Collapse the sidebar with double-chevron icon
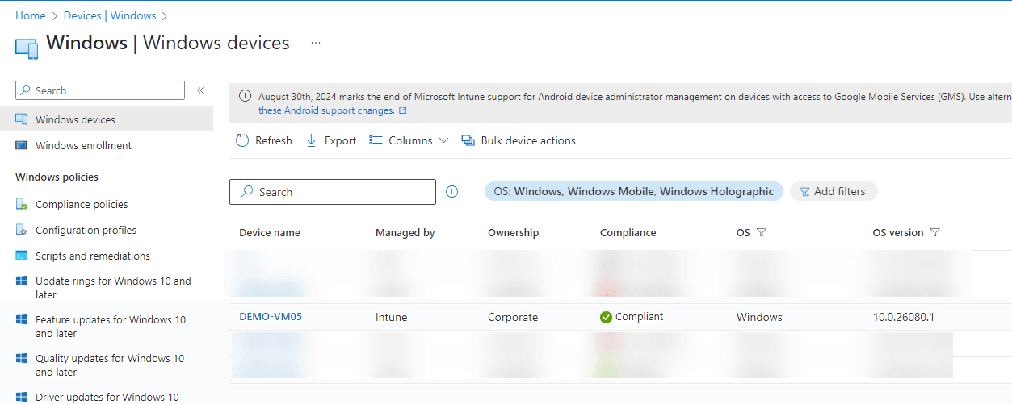The image size is (1012, 404). point(200,90)
